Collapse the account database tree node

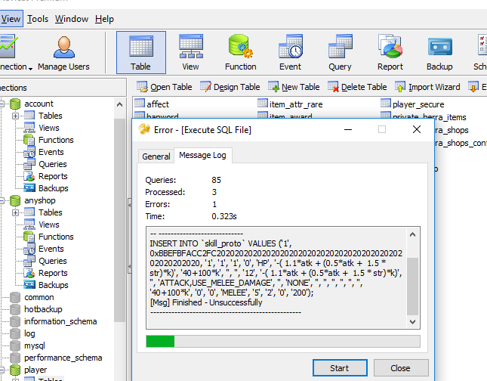point(2,104)
